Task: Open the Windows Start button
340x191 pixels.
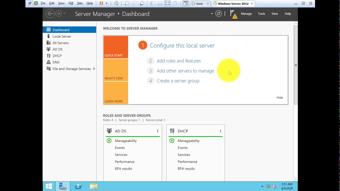Action: pyautogui.click(x=49, y=186)
